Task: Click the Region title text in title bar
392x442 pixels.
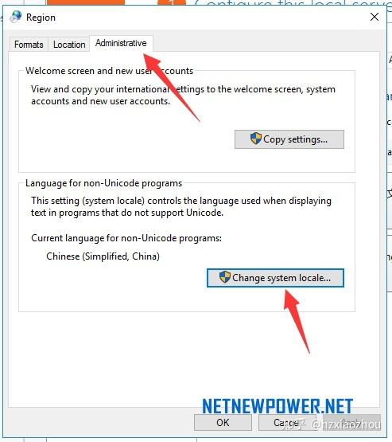Action: 41,18
